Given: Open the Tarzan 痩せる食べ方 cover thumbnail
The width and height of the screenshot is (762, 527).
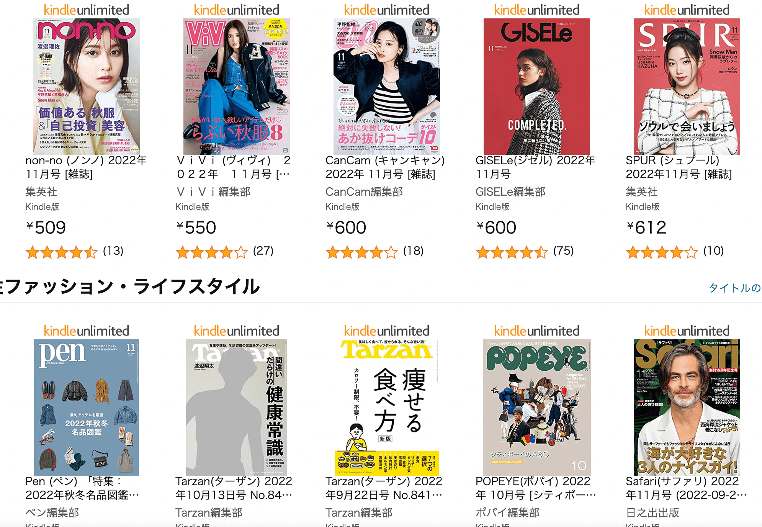Looking at the screenshot, I should pyautogui.click(x=387, y=408).
